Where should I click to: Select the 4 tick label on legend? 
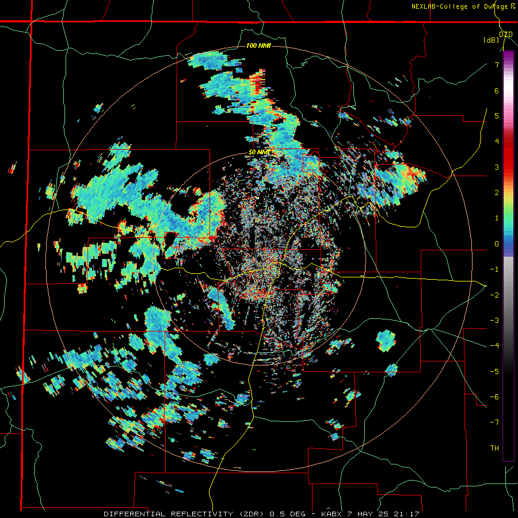tap(497, 142)
